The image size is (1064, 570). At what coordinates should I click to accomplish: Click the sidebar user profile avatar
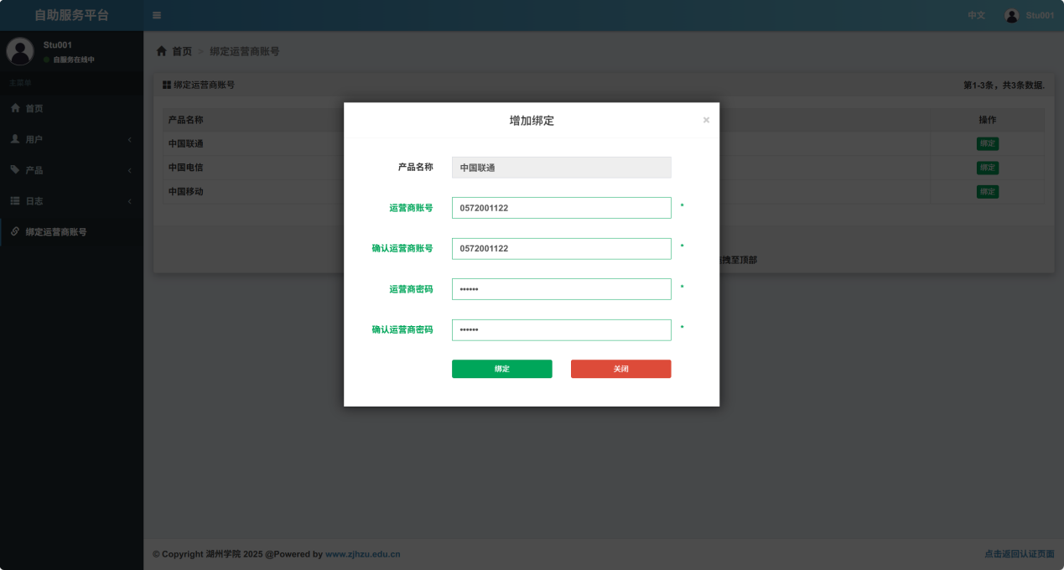pos(20,51)
